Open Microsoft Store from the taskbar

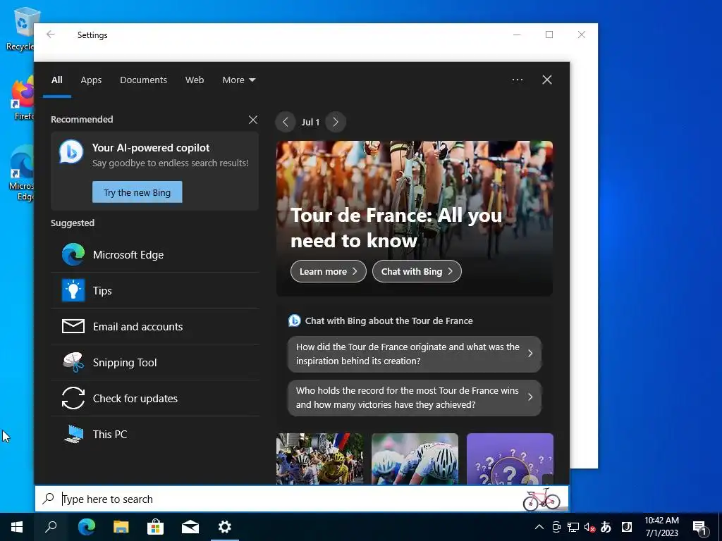point(156,527)
